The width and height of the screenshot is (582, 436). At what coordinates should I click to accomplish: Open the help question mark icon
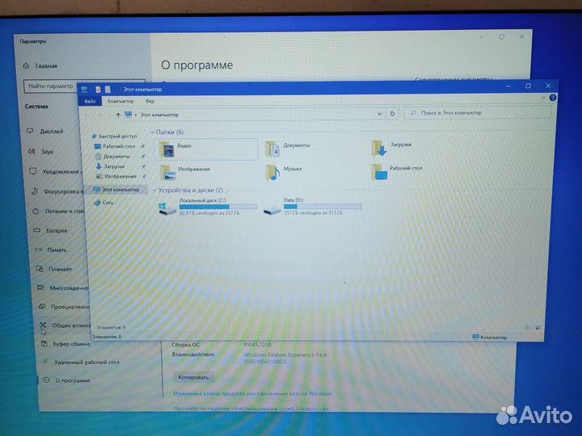pos(552,98)
